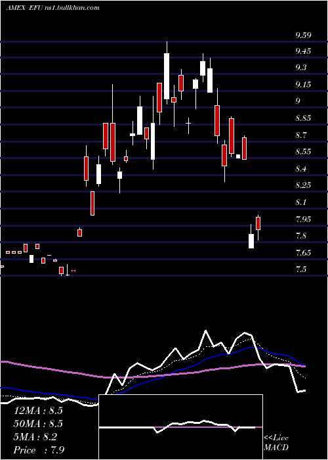Click the tallest white candlestick near 9.45

pos(167,76)
